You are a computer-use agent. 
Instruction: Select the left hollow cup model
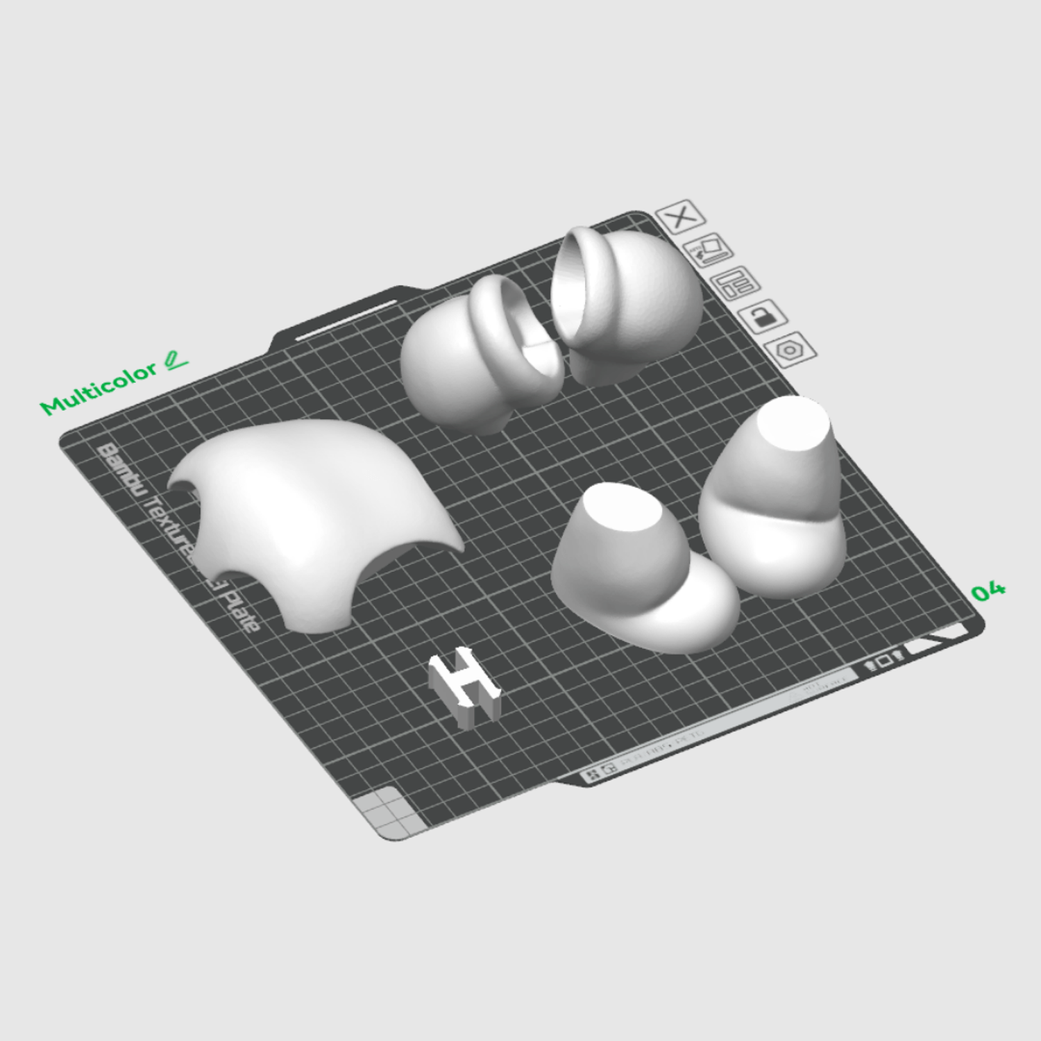[x=482, y=354]
